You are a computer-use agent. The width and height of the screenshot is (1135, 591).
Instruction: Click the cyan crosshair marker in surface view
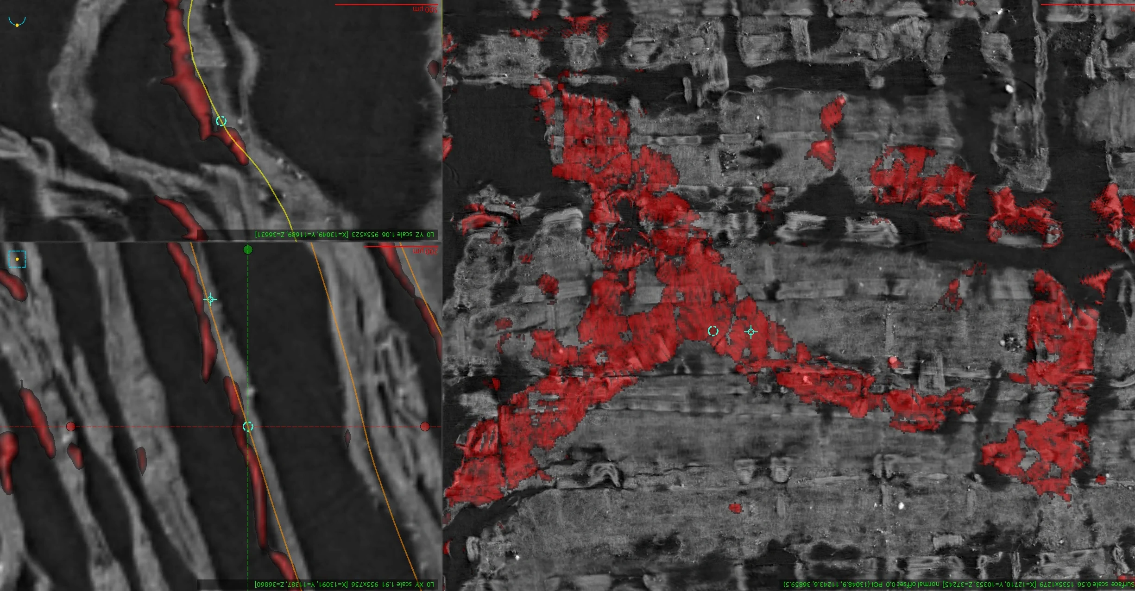click(x=751, y=331)
